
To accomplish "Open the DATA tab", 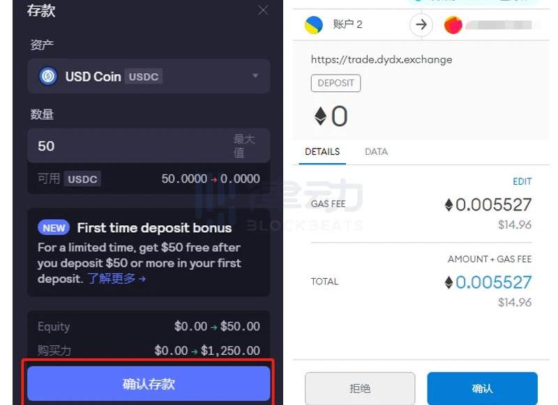I will 376,151.
